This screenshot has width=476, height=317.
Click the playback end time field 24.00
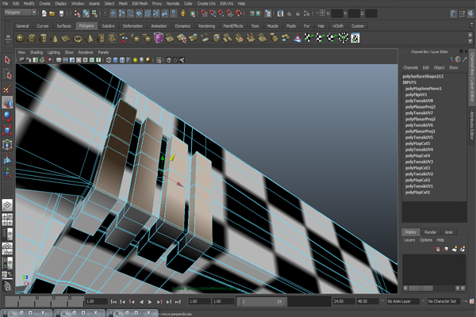tap(344, 301)
